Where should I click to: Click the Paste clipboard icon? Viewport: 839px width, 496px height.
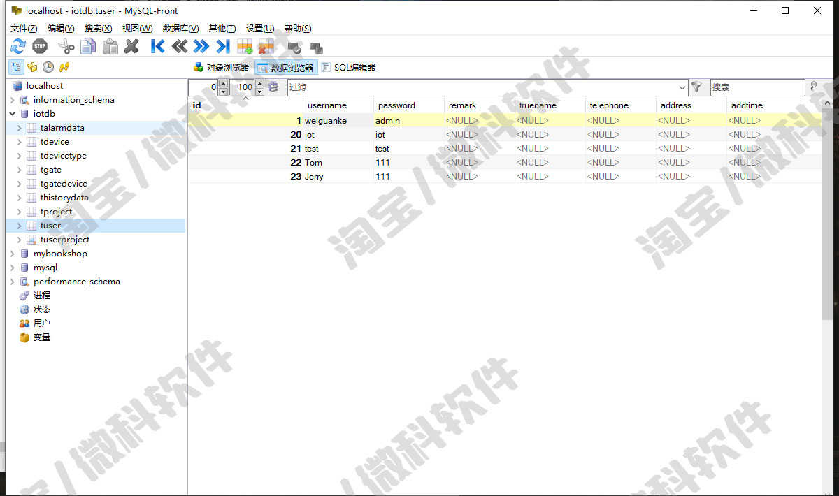(x=110, y=47)
